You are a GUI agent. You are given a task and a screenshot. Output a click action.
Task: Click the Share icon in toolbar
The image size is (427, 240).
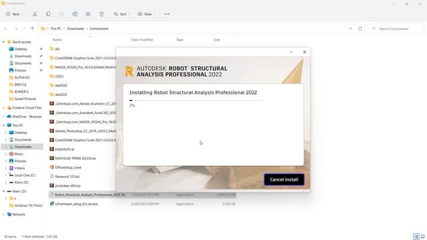pos(88,14)
